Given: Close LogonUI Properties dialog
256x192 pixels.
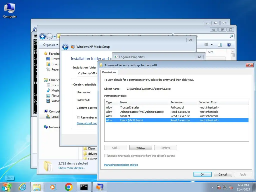Looking at the screenshot, I should tap(199, 57).
